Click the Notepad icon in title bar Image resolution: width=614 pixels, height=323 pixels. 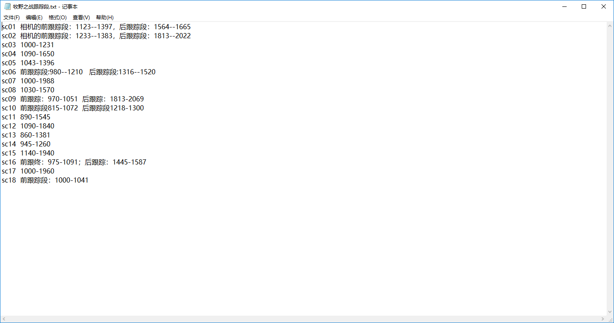tap(7, 6)
